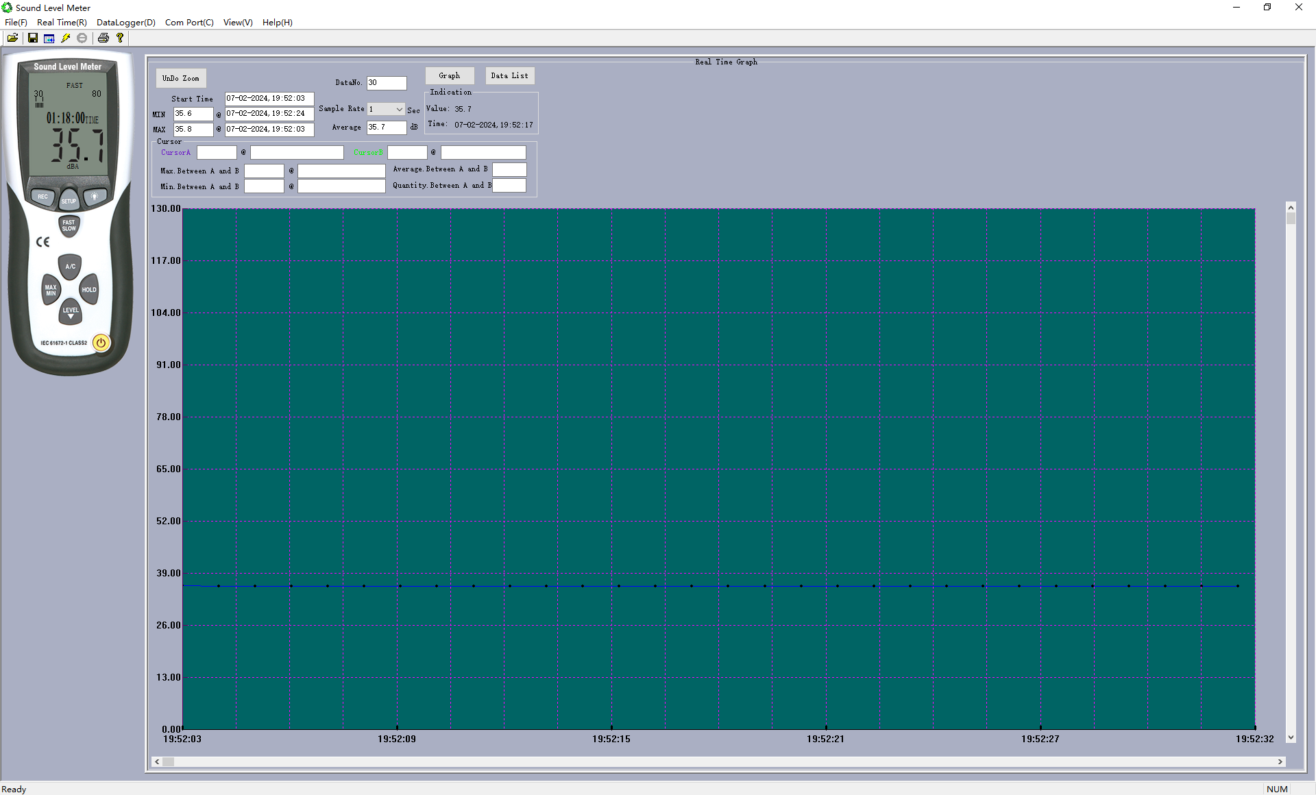
Task: Click the power button on meter
Action: point(103,341)
